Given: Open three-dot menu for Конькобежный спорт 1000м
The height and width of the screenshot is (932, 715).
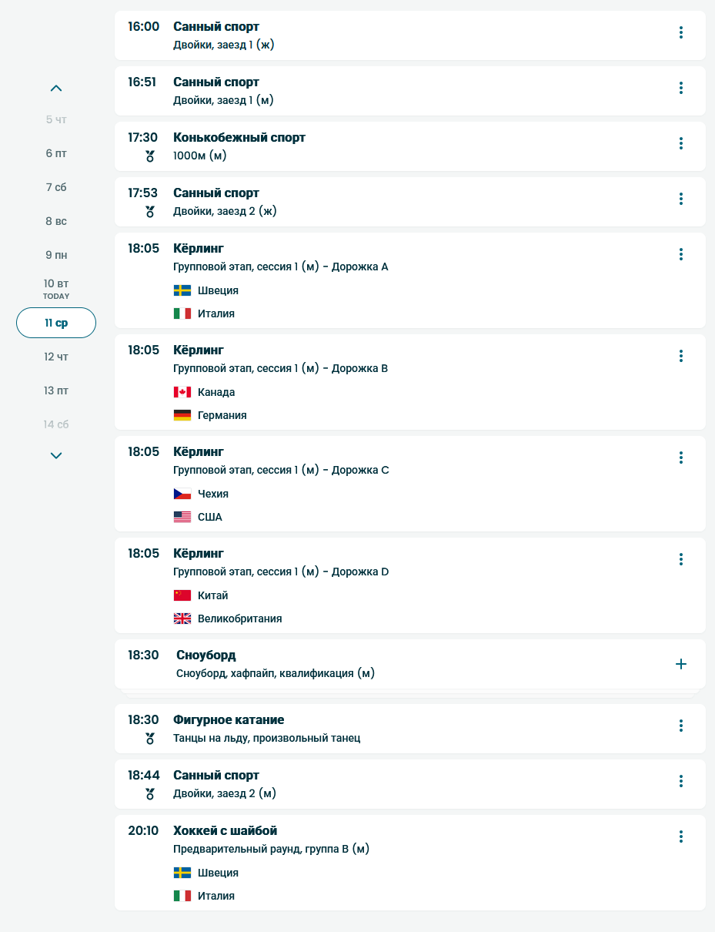Looking at the screenshot, I should [x=680, y=143].
